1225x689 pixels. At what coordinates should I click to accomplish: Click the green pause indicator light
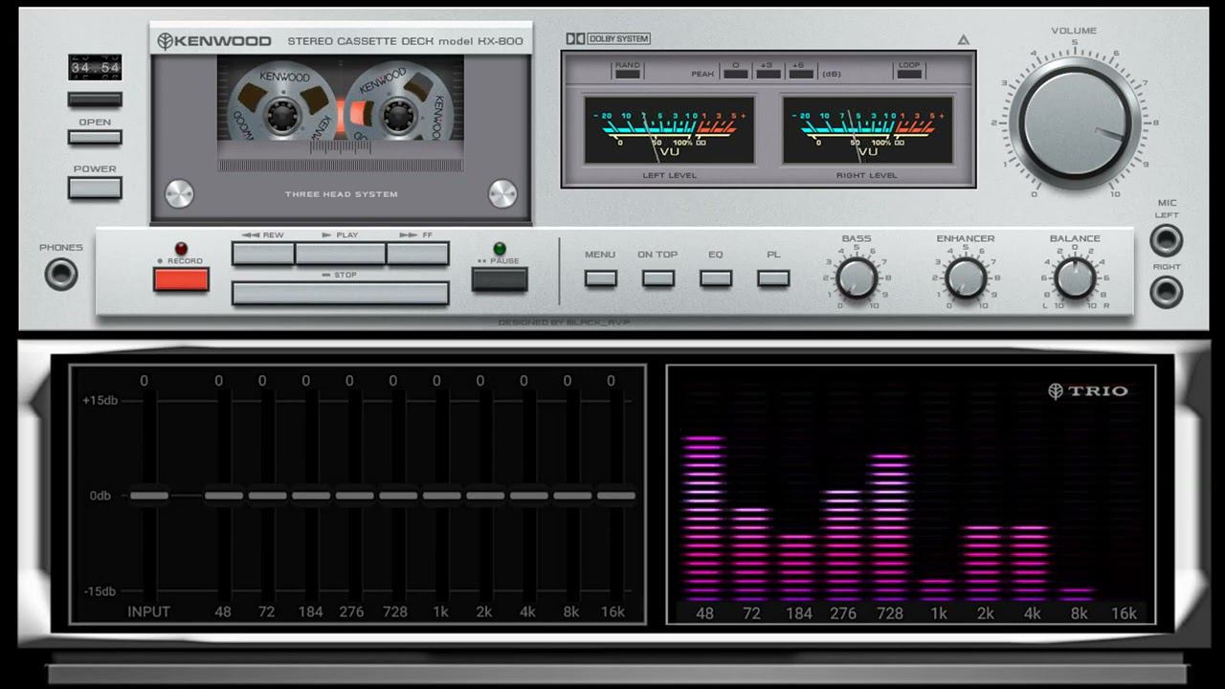tap(500, 249)
